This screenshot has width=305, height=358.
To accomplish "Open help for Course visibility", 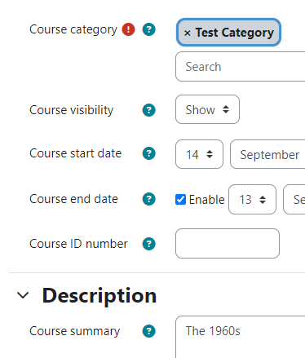I will 149,110.
